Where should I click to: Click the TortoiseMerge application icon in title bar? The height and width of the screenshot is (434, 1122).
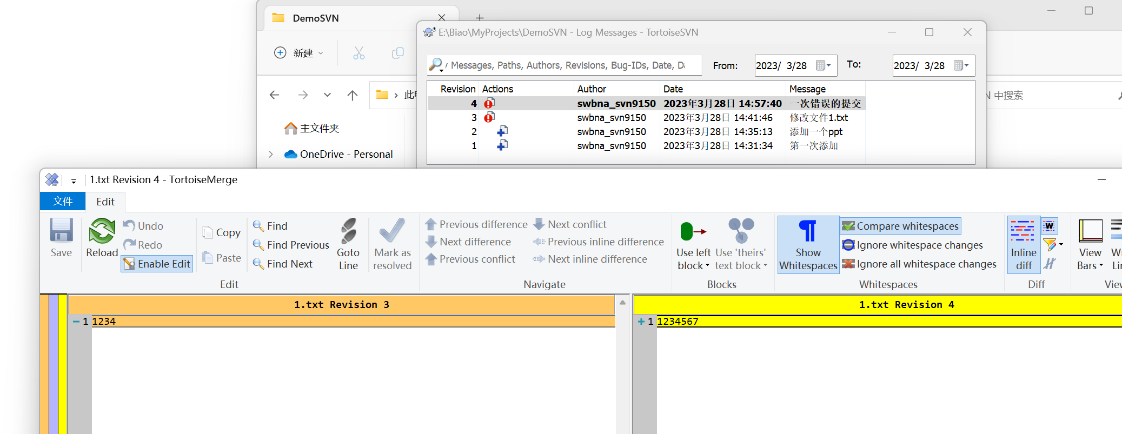(52, 179)
